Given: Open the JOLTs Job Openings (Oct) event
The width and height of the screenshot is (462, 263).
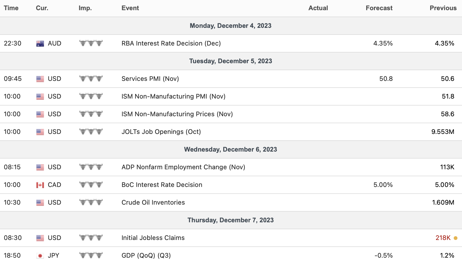Looking at the screenshot, I should [161, 132].
